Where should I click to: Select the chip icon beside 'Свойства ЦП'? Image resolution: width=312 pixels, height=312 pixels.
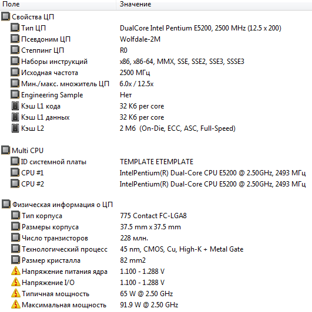pos(6,16)
